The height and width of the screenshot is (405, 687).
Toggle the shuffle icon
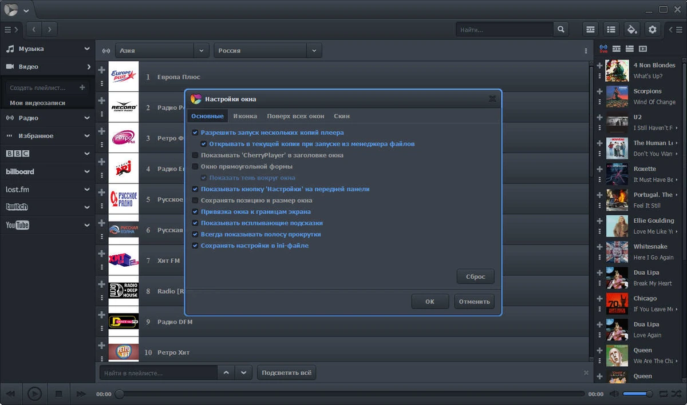677,394
